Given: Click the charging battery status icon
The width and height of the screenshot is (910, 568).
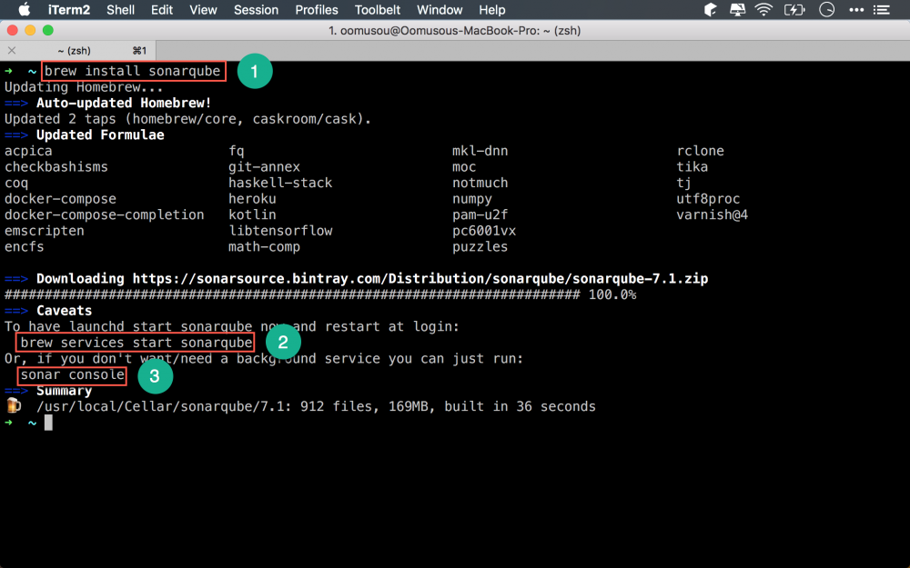Looking at the screenshot, I should click(793, 10).
